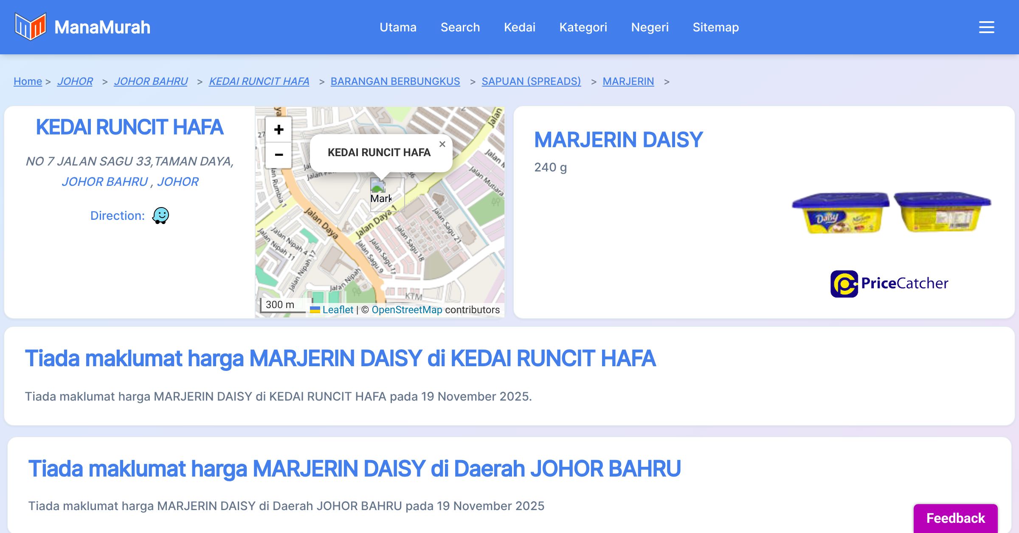Click the Leaflet attribution link

[337, 310]
